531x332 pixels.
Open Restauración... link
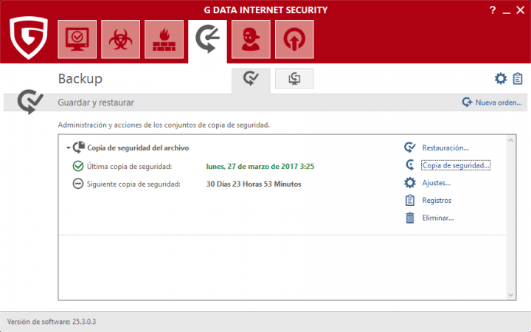tap(445, 148)
